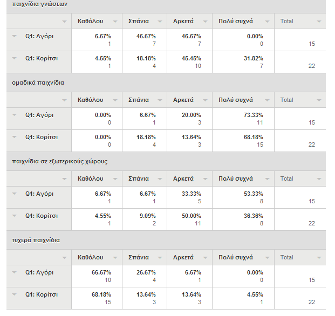Viewport: 335px width, 316px height.
Task: Click Q1: Κορίτσι label in ομαδικά παιχνίδια
Action: (x=42, y=137)
